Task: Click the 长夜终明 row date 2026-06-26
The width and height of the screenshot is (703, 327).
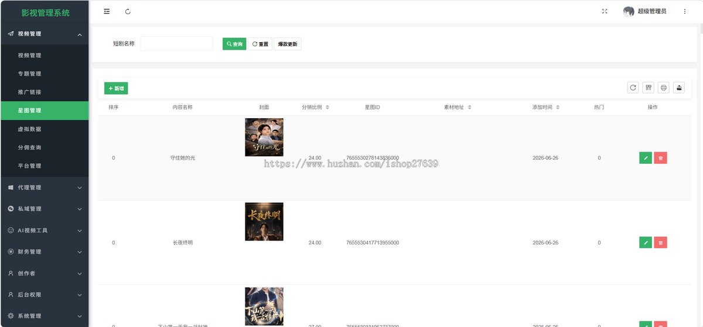Action: 545,242
